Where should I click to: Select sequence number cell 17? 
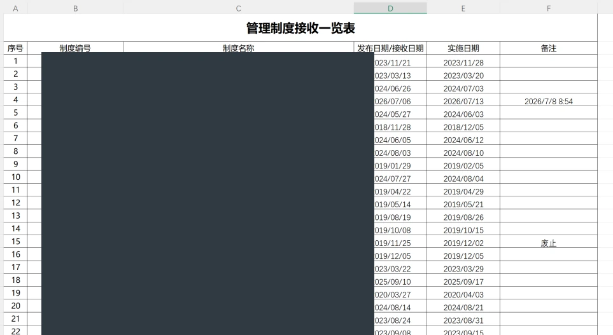coord(15,267)
